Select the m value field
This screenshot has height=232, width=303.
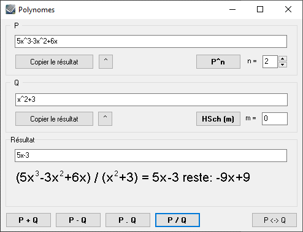tap(275, 118)
